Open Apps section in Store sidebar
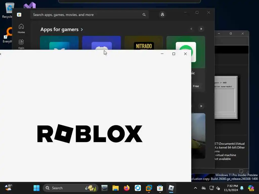259x194 pixels. point(21,44)
